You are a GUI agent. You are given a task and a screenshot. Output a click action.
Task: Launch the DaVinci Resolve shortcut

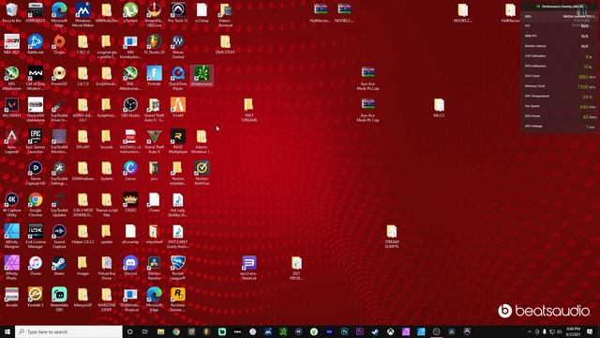[154, 268]
